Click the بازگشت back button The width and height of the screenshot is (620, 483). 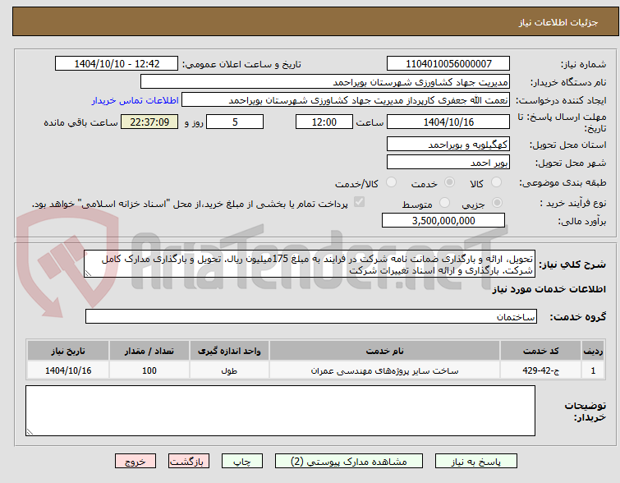click(189, 462)
